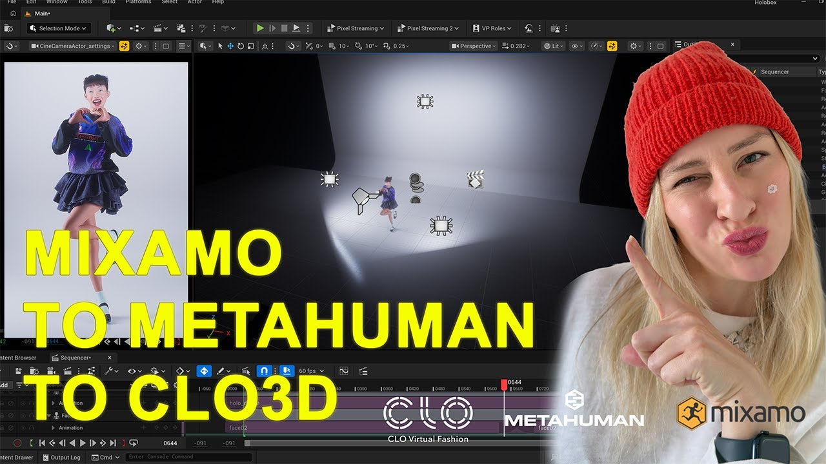Open Sequencer wrench actions menu

111,371
